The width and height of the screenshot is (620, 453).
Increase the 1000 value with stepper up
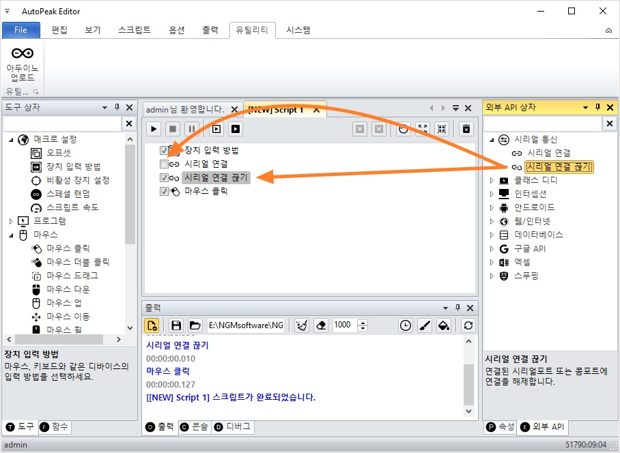point(363,322)
